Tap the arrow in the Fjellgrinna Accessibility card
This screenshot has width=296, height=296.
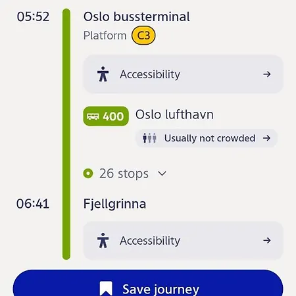click(267, 241)
